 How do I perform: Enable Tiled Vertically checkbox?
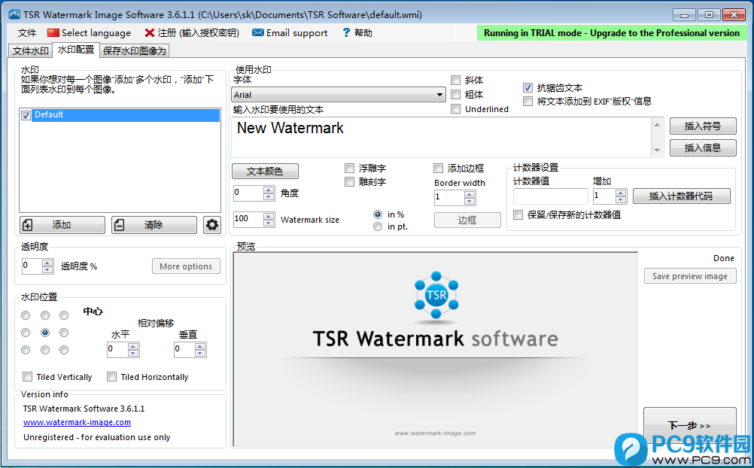point(27,377)
